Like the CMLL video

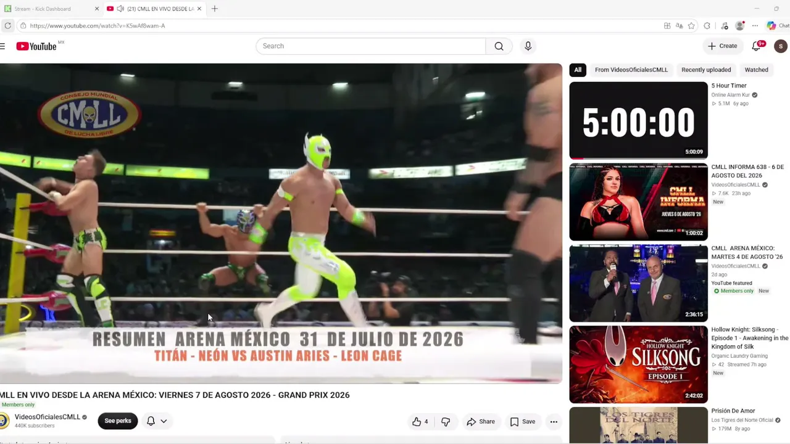[x=420, y=422]
